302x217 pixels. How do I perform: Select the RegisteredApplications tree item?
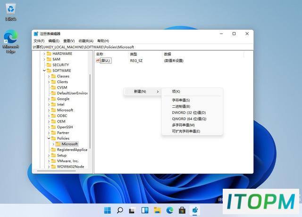click(72, 150)
